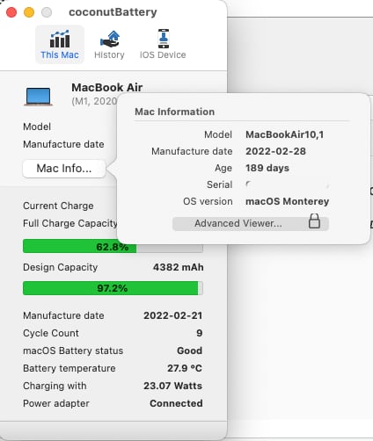Viewport: 373px width, 441px height.
Task: Click the MacBook Air laptop icon
Action: (38, 97)
